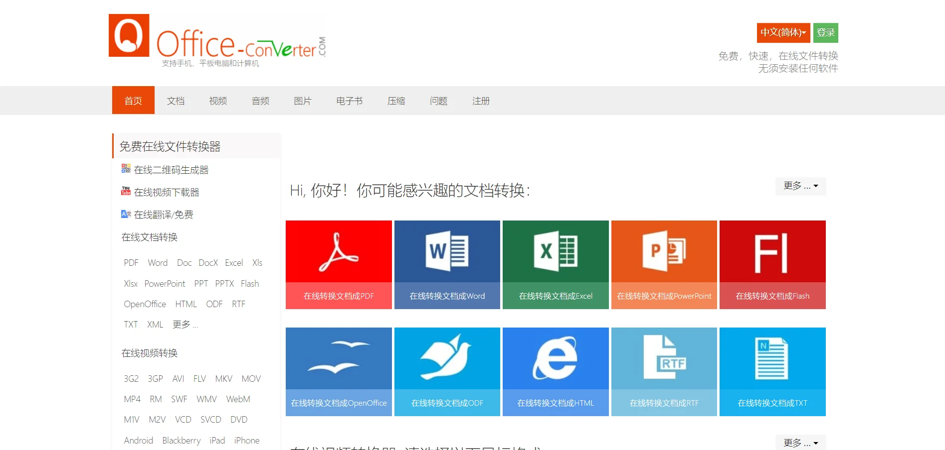Viewport: 945px width, 450px height.
Task: Select the RTF conversion tile icon
Action: (665, 357)
